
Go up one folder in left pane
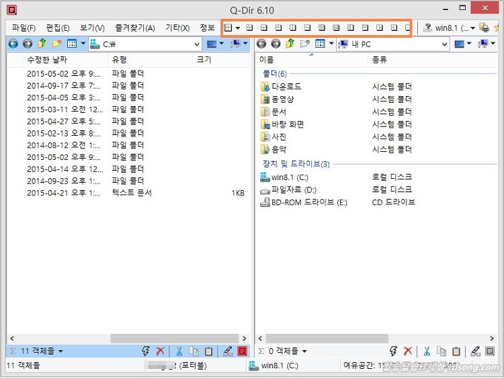pos(42,44)
